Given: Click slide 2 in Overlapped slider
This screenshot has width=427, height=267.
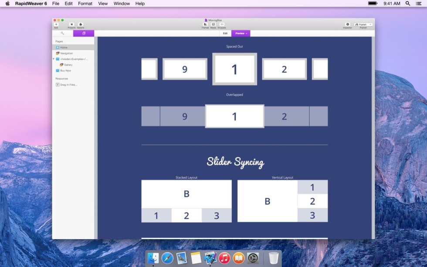Looking at the screenshot, I should (x=287, y=116).
